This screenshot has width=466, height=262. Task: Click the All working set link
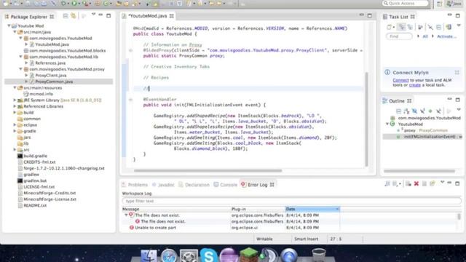click(425, 36)
